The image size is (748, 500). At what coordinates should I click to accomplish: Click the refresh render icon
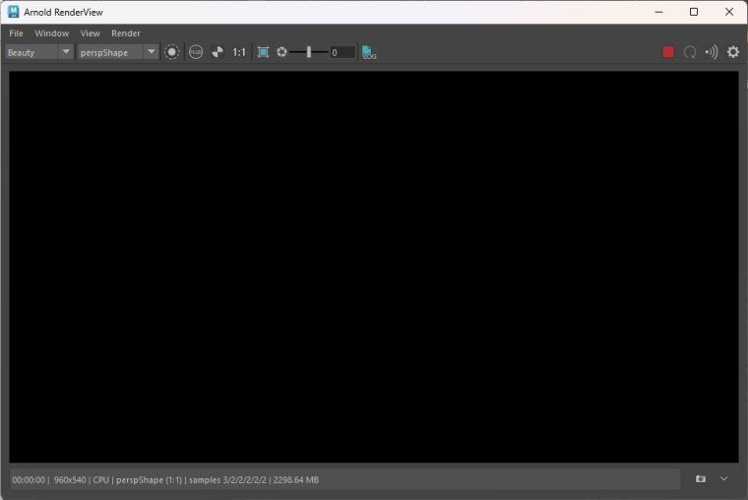click(690, 52)
